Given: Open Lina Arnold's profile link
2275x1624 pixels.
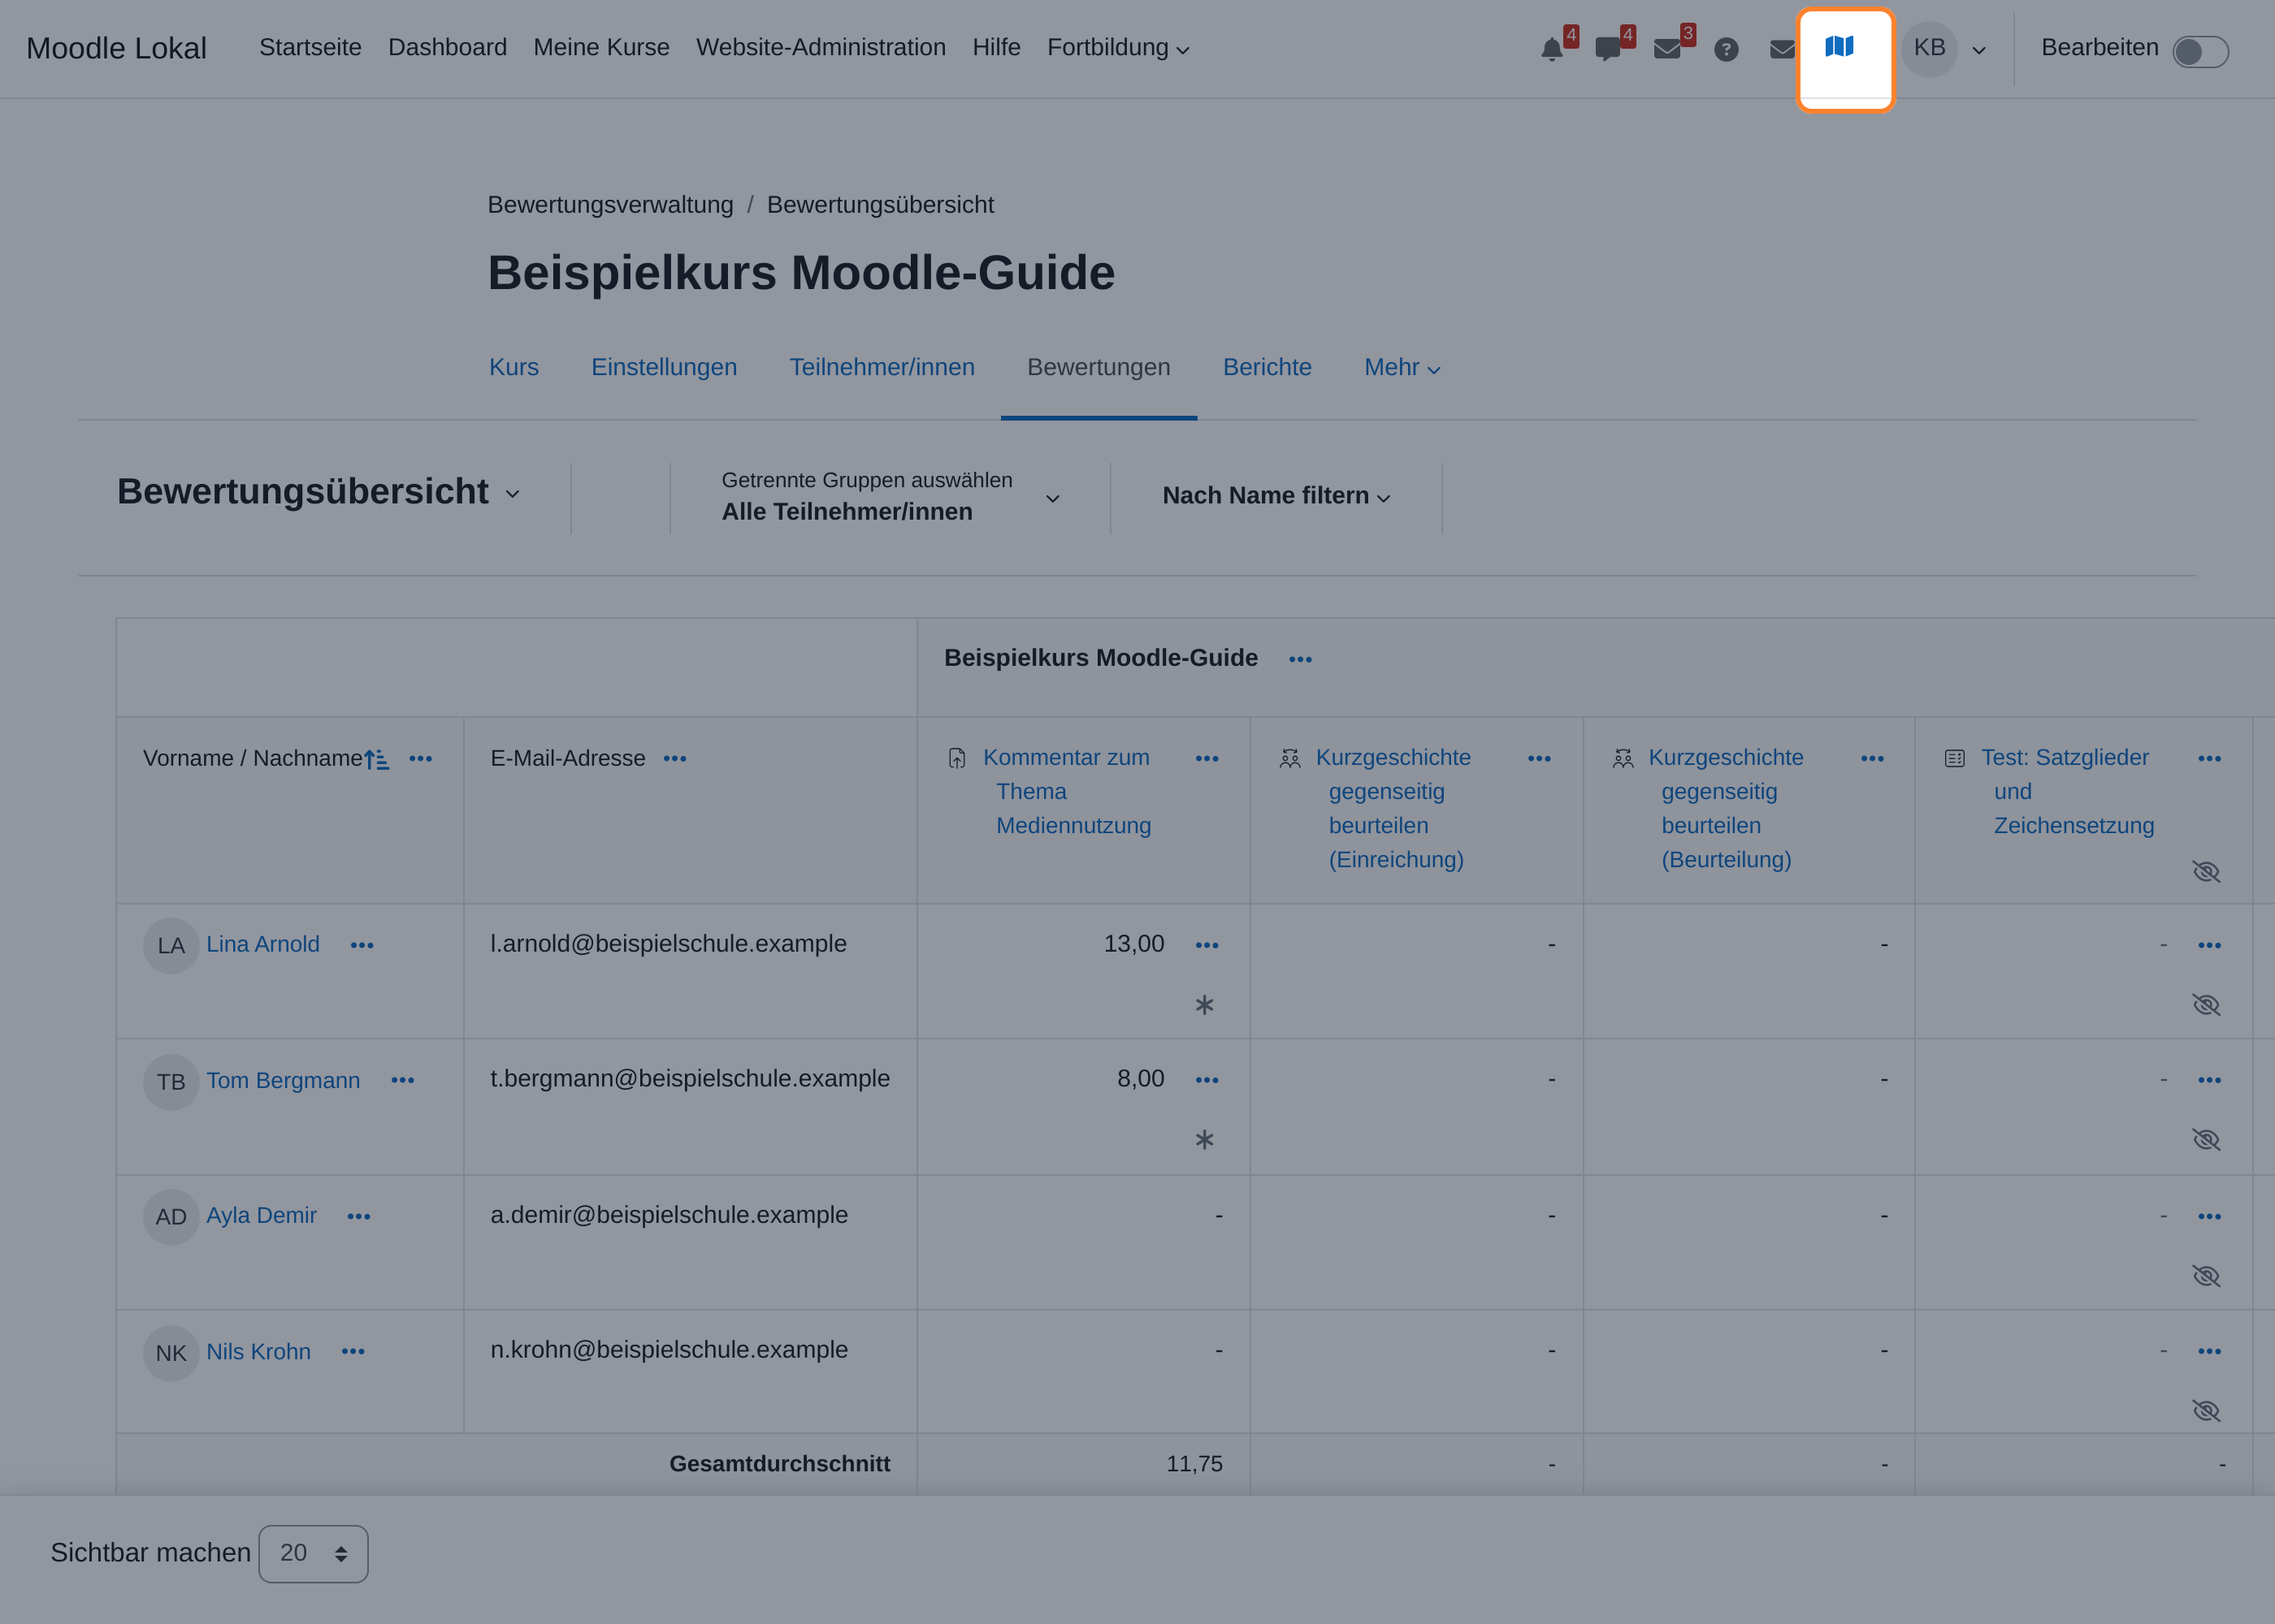Looking at the screenshot, I should [263, 944].
